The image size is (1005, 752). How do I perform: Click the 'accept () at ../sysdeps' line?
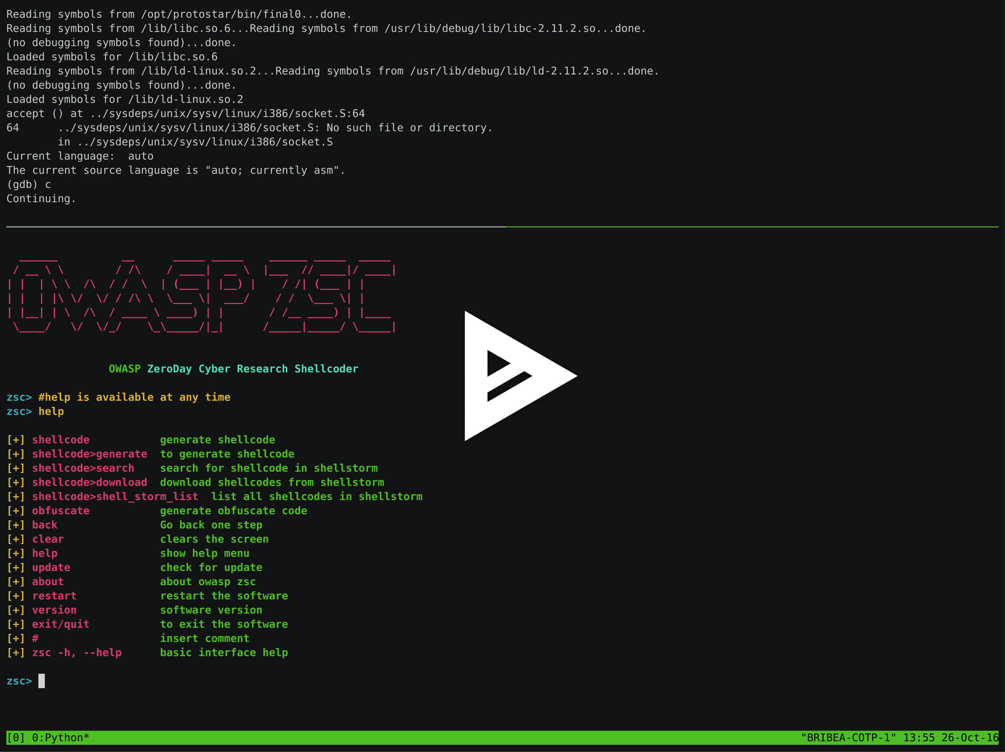pos(186,113)
